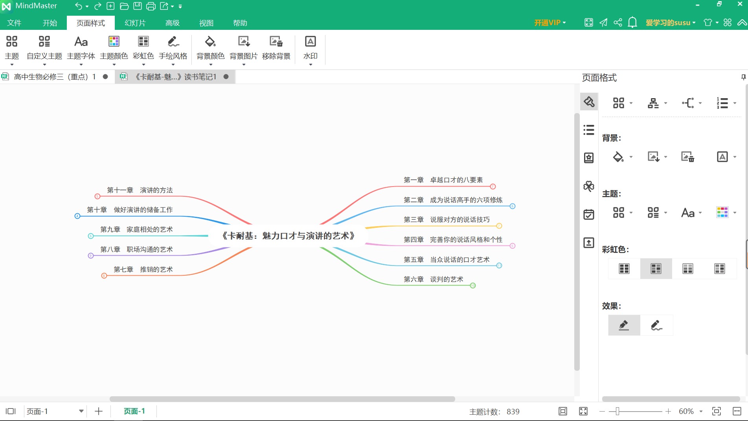
Task: Save document with floppy disk icon
Action: tap(138, 6)
